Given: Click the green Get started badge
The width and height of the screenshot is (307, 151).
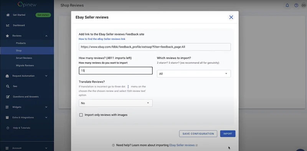Looking at the screenshot, I should [43, 15].
